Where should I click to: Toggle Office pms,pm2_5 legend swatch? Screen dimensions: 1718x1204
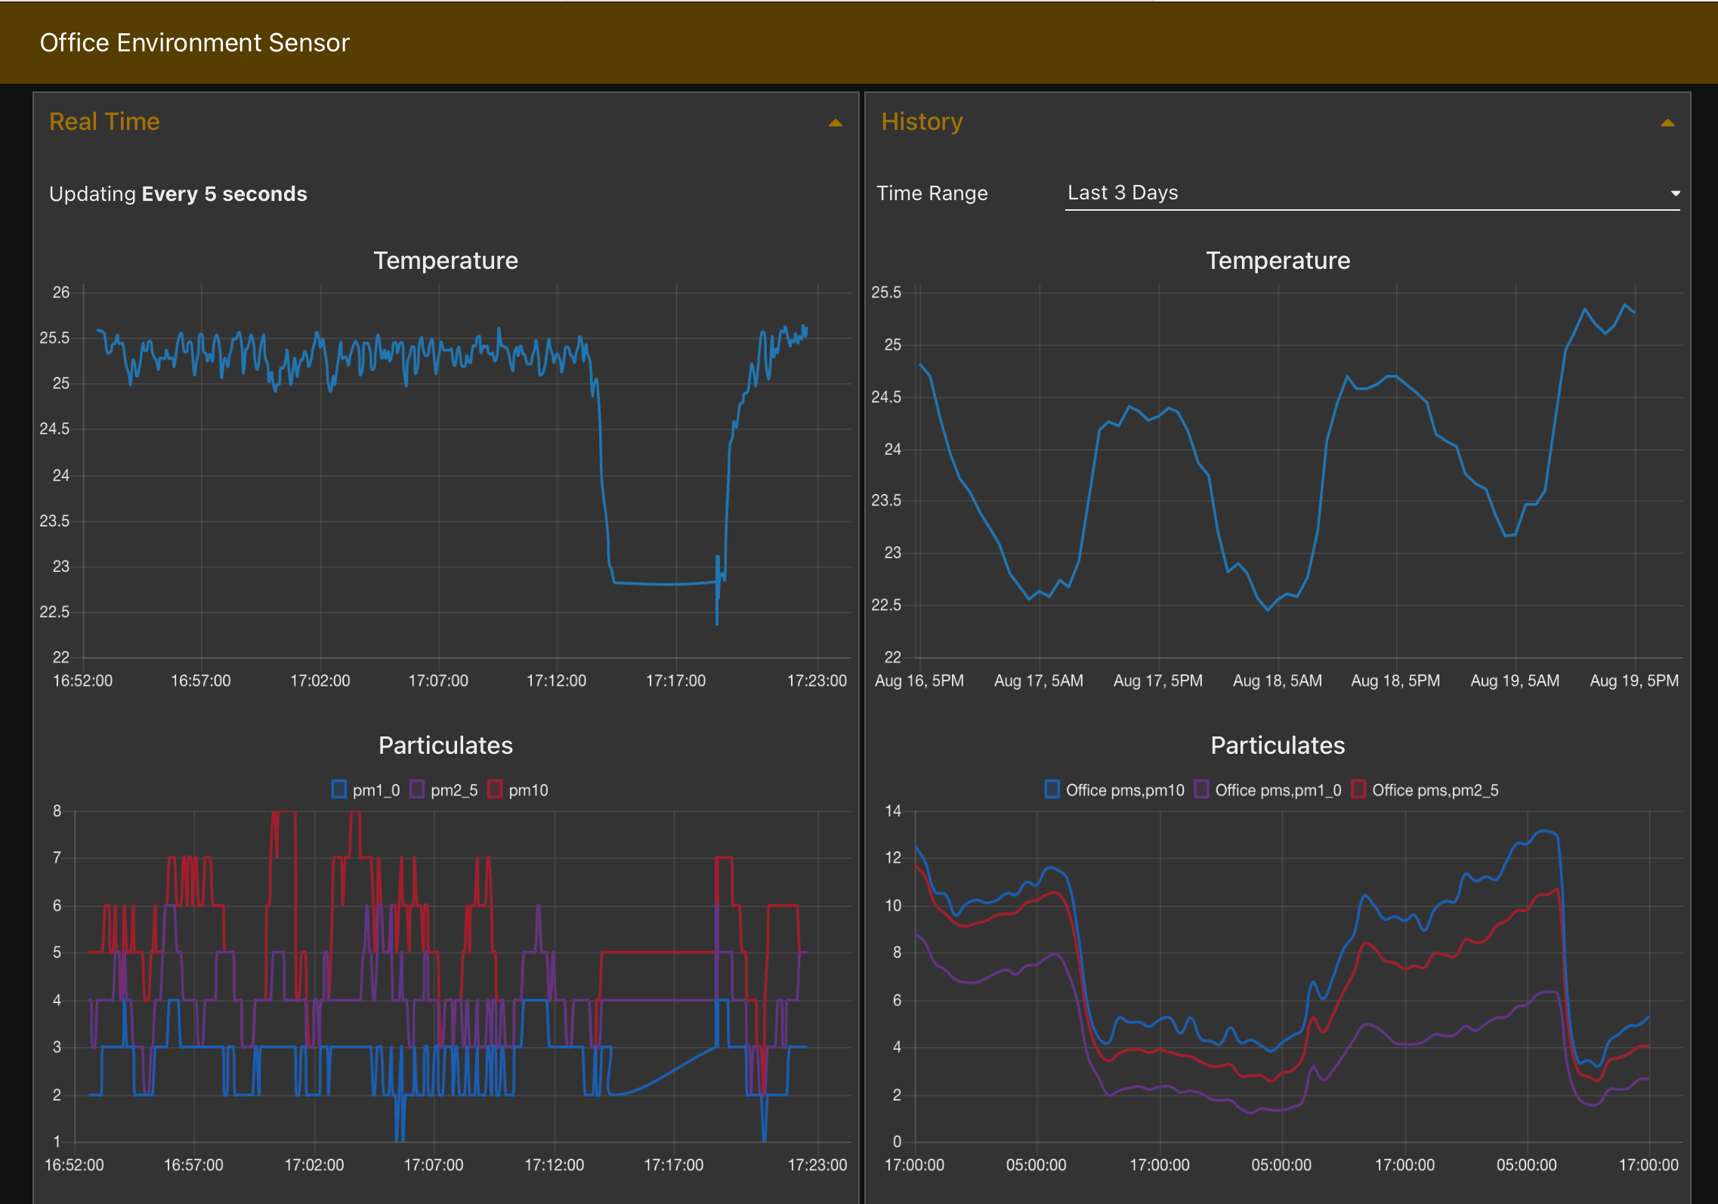coord(1358,789)
